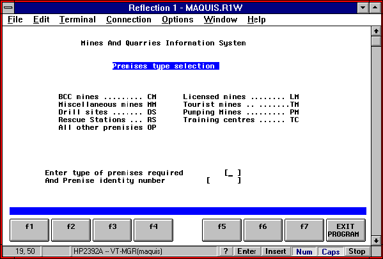Viewport: 383px width, 259px height.
Task: Click the scrollbar up arrow
Action: click(376, 31)
